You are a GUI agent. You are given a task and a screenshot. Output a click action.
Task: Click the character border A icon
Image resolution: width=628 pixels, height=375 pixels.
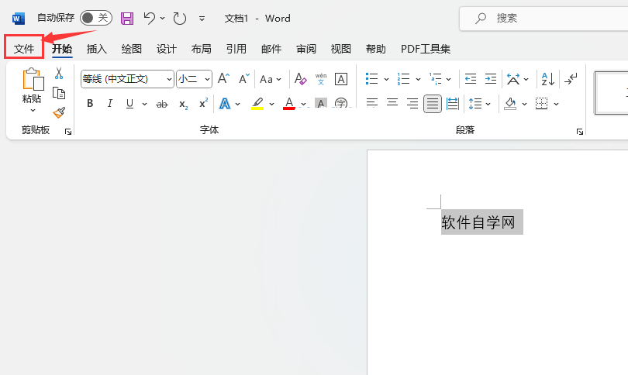click(341, 79)
